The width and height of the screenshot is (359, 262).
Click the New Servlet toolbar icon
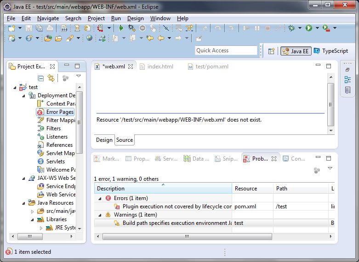coord(29,38)
